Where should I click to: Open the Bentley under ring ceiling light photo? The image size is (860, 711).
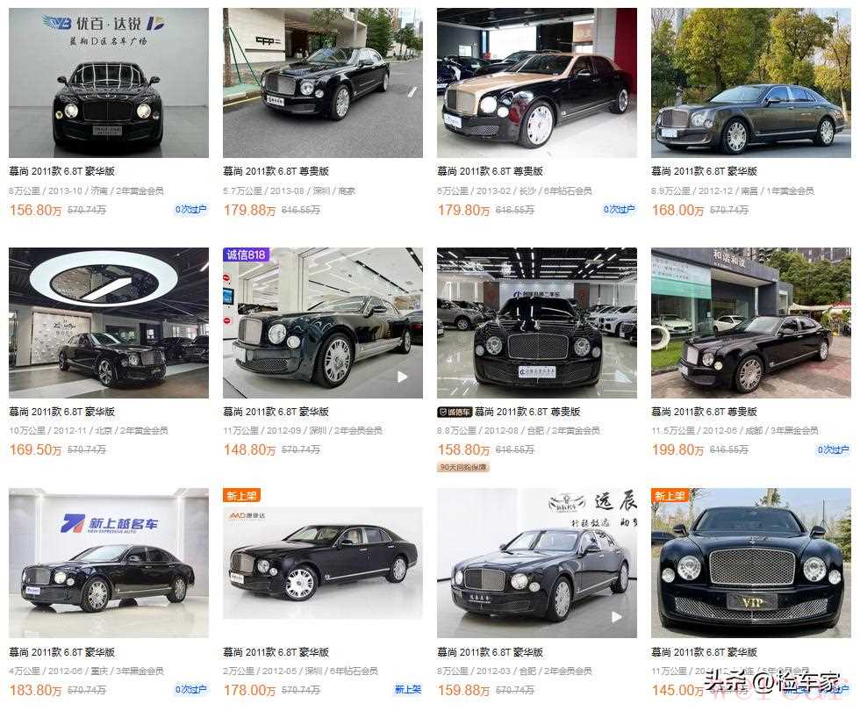[x=109, y=323]
